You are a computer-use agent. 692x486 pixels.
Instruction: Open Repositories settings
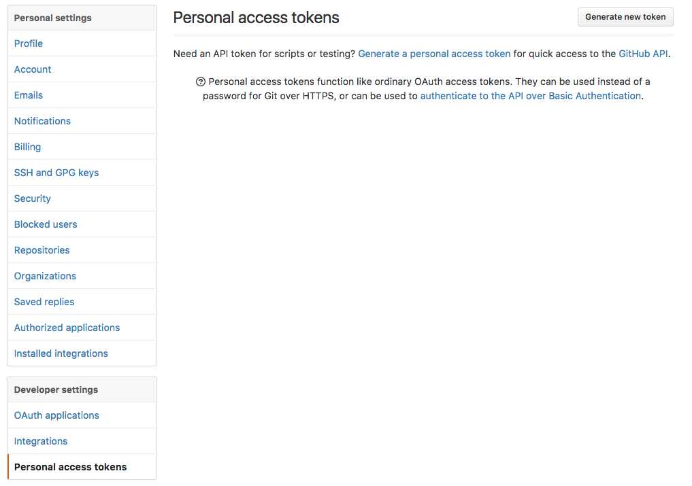[x=82, y=250]
